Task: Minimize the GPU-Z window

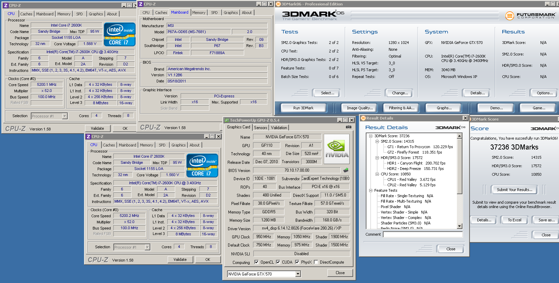Action: tap(340, 120)
